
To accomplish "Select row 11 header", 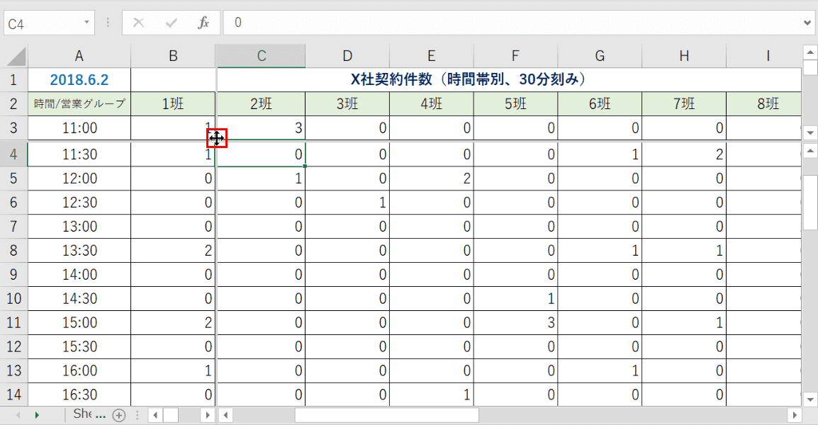I will pyautogui.click(x=13, y=322).
